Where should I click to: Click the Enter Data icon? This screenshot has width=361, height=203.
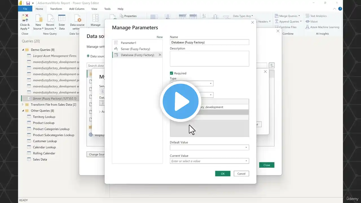[62, 18]
